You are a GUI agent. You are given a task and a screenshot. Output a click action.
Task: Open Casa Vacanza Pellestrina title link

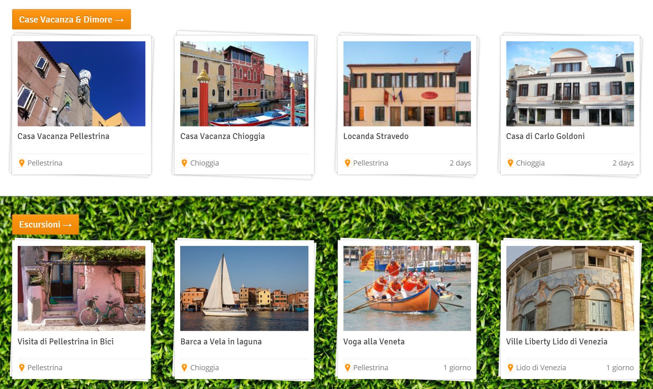63,136
